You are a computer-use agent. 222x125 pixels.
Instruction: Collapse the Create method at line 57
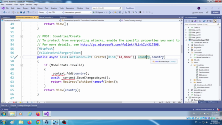pyautogui.click(x=22, y=57)
